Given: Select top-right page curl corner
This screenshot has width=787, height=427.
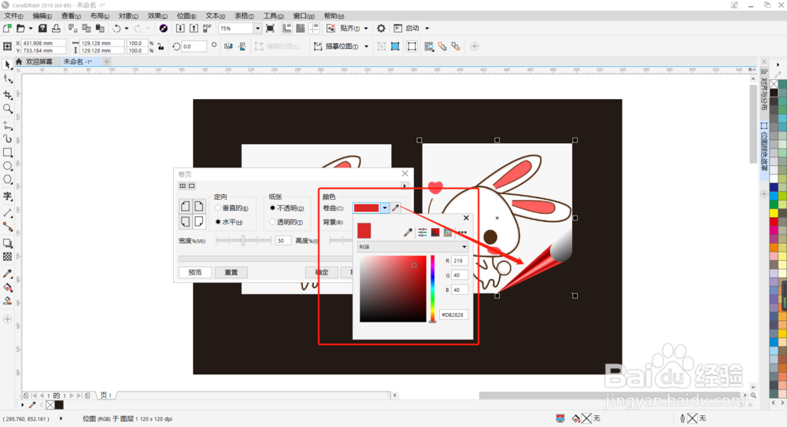Looking at the screenshot, I should (199, 206).
